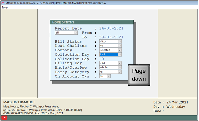This screenshot has width=199, height=121.
Task: Expand the Whole/OverDue dropdown
Action: click(110, 67)
